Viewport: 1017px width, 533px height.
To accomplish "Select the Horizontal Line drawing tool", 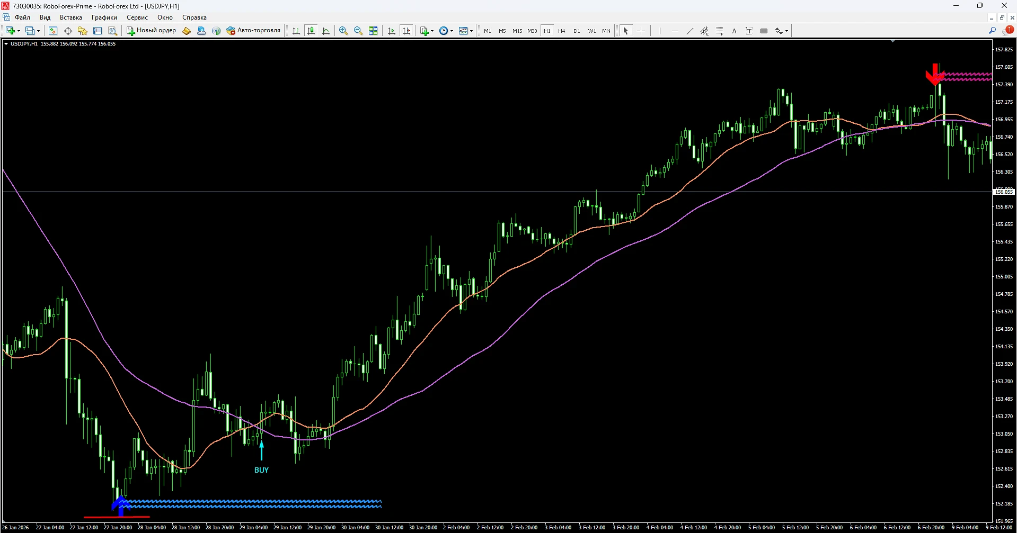I will click(x=675, y=31).
